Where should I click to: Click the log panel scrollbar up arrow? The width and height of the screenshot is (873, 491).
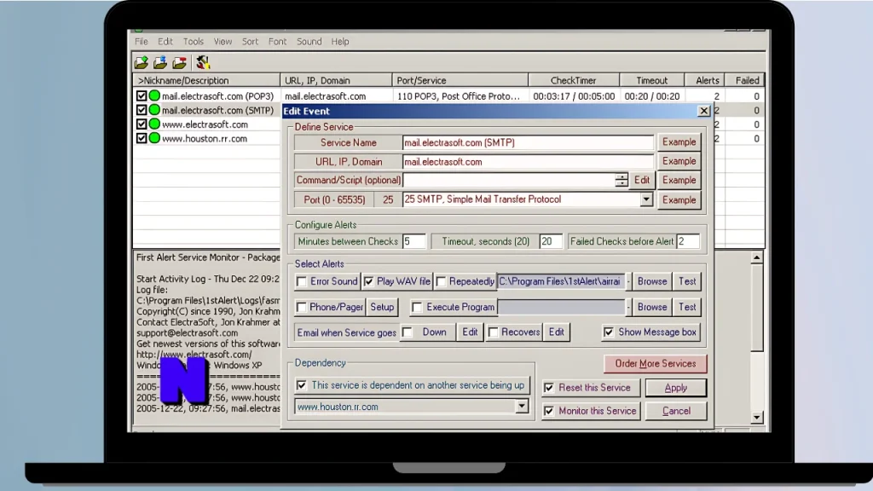point(756,257)
